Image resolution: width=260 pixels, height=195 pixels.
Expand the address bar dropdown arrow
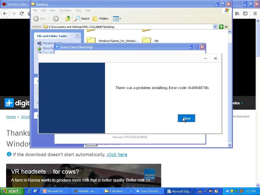coord(215,27)
